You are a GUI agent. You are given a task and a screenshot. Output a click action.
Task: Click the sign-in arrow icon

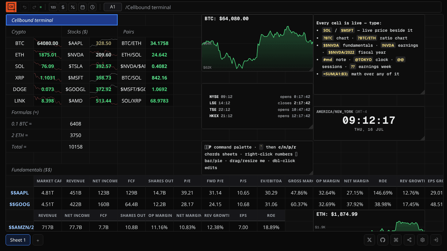pyautogui.click(x=436, y=240)
